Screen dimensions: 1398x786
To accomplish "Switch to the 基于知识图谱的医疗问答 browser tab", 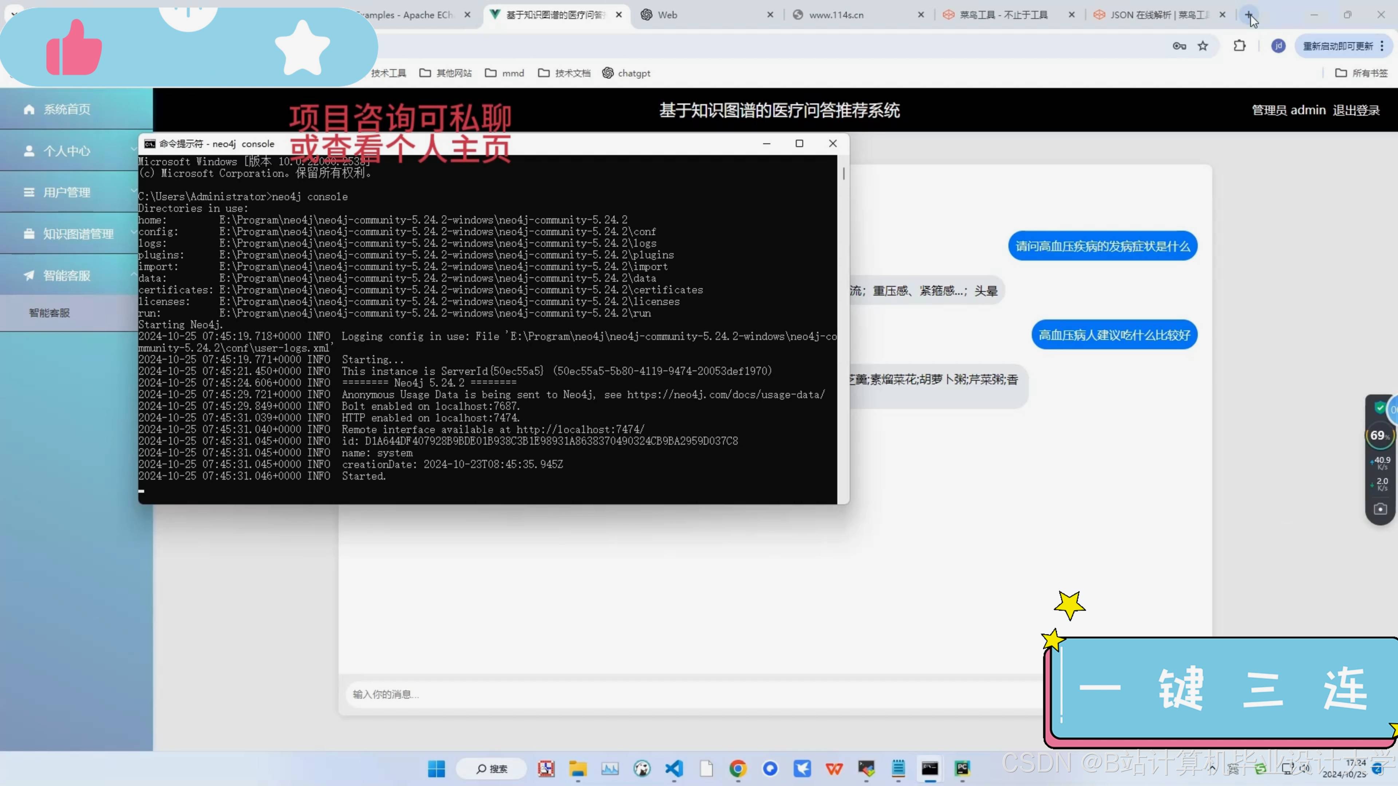I will click(x=556, y=15).
